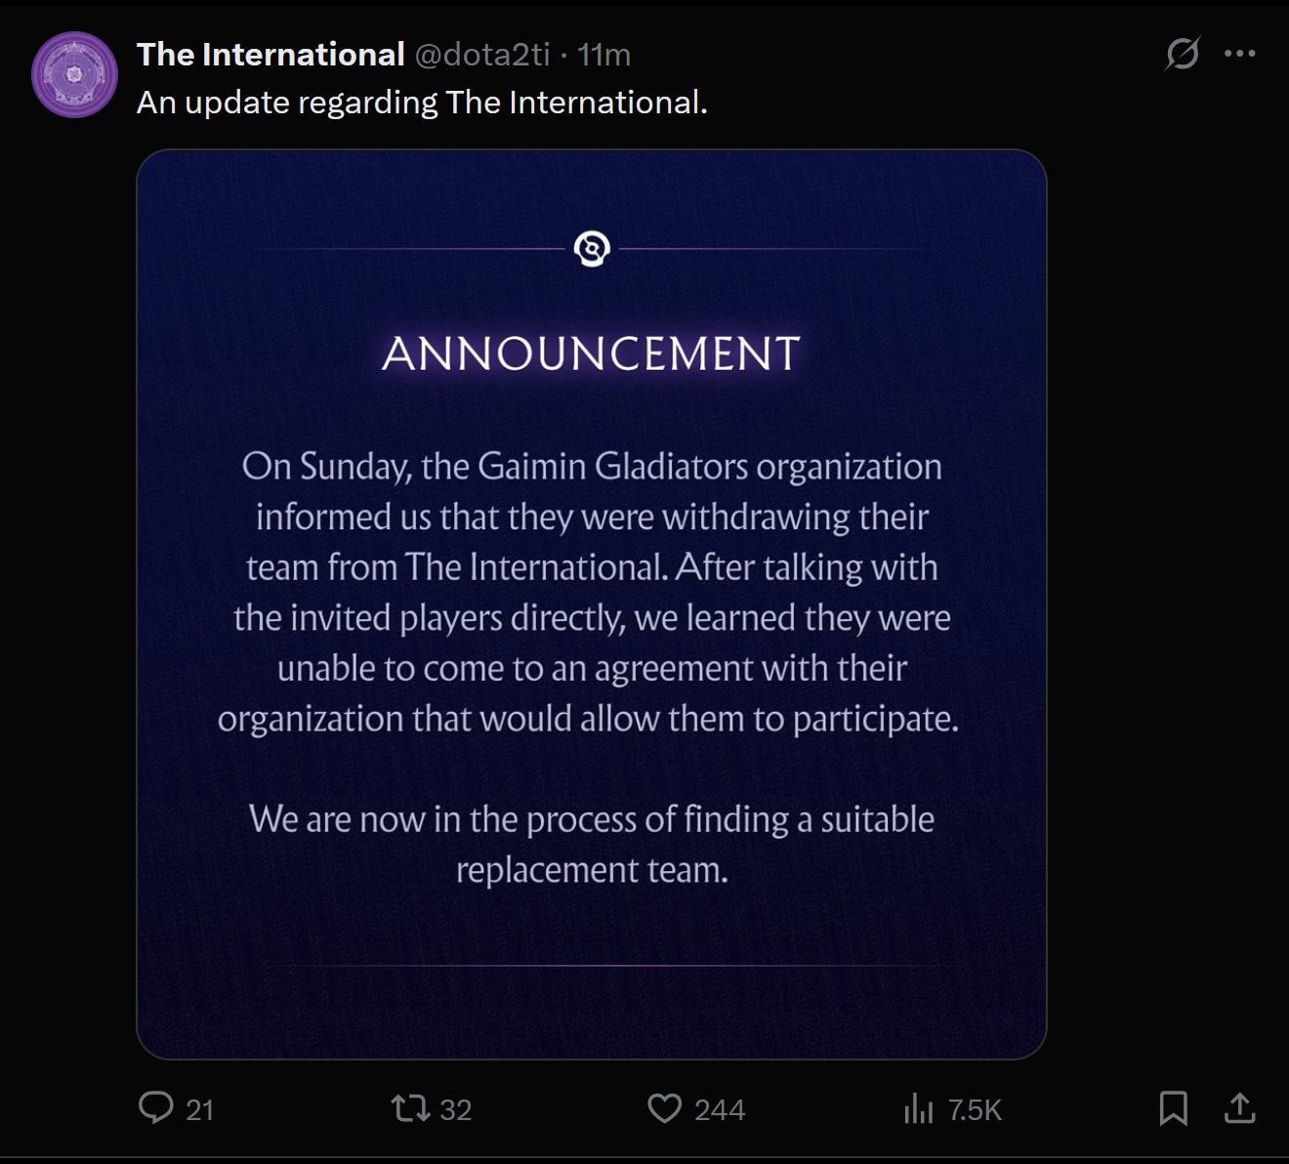Click the Dota 2 logo in the image

tap(592, 249)
